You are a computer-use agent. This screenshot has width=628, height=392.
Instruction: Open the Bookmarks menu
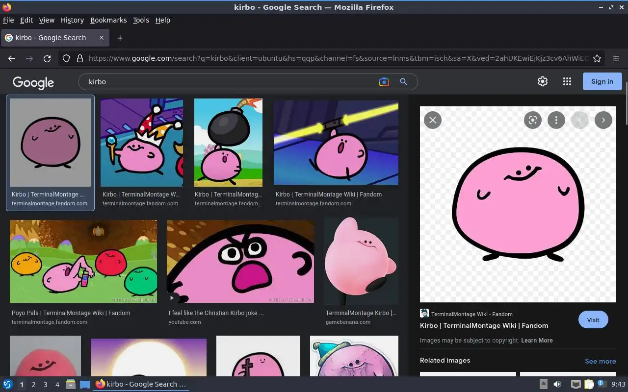pyautogui.click(x=108, y=20)
